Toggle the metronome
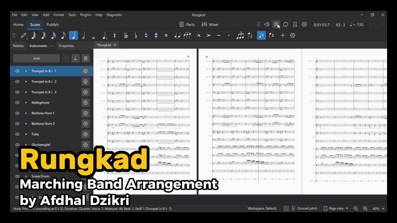Screen dimensions: 397x223 [295, 24]
